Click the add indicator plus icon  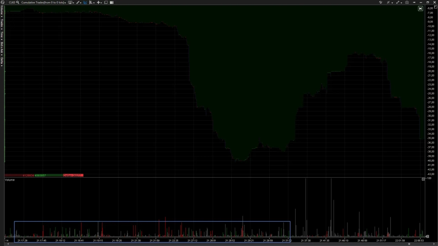[98, 3]
